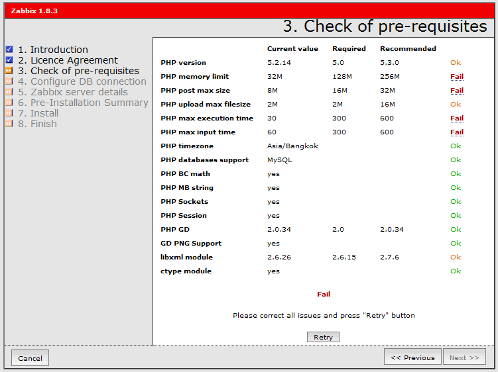Click the ctype module row label
This screenshot has height=372, width=498.
tap(186, 271)
